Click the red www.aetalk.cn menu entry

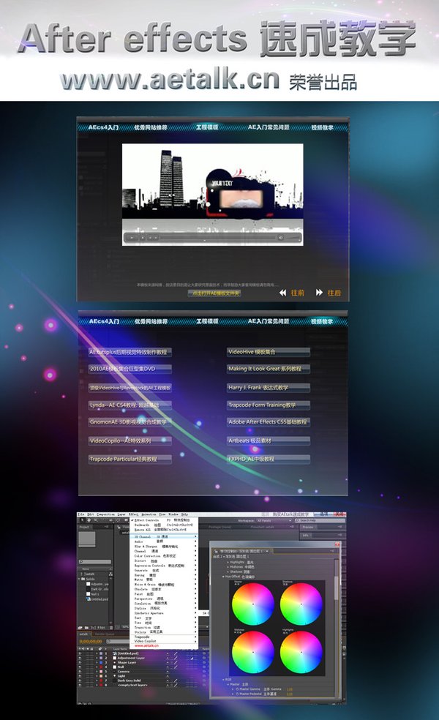click(x=146, y=645)
